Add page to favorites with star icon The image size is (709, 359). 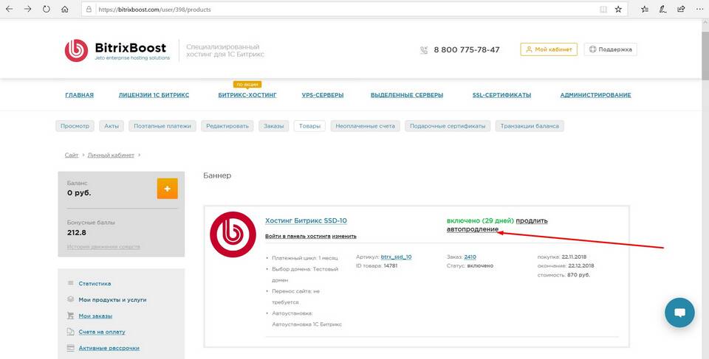(618, 9)
